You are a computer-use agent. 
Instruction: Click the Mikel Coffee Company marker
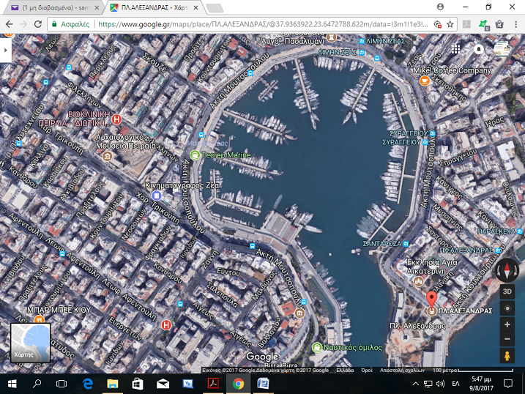pos(425,81)
